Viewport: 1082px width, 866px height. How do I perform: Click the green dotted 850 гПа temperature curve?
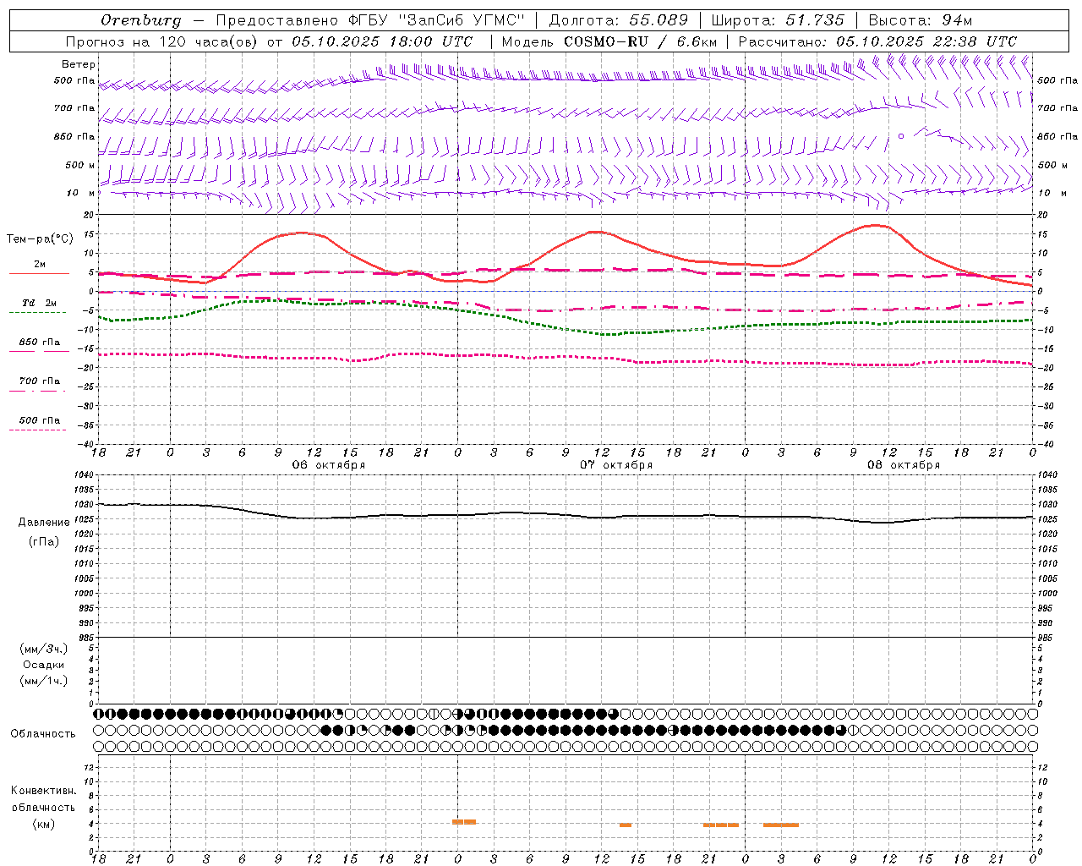pyautogui.click(x=566, y=326)
